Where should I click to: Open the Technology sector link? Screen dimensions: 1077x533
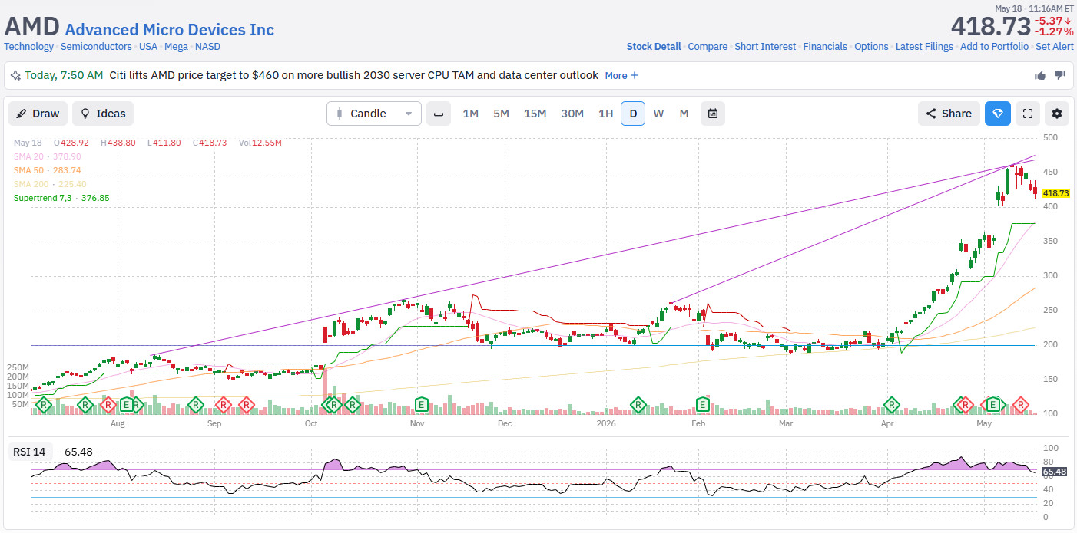click(x=29, y=47)
